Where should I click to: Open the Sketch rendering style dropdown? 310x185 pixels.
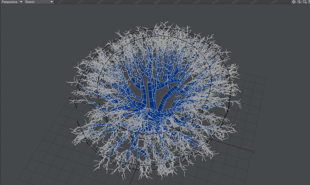pyautogui.click(x=39, y=2)
